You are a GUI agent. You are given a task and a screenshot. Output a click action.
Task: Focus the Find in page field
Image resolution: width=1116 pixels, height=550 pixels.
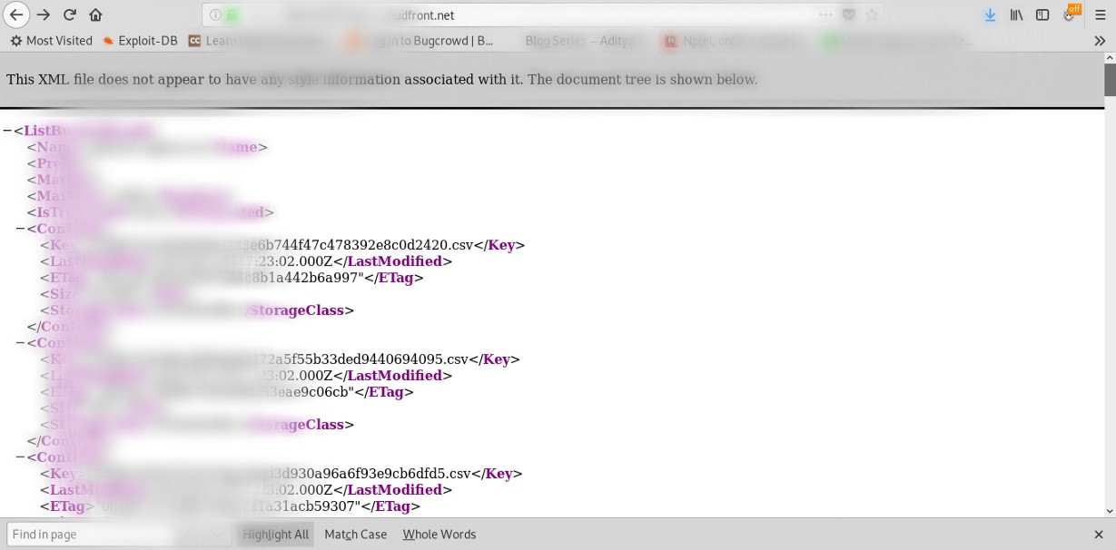(89, 535)
